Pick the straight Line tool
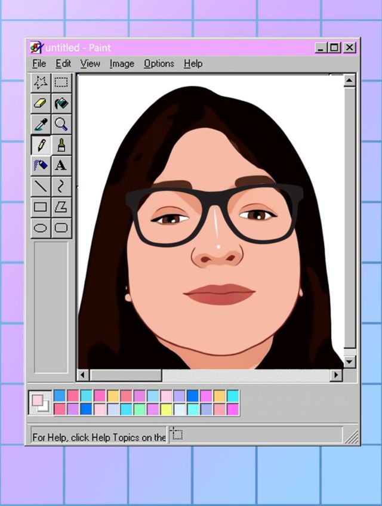 [x=41, y=186]
